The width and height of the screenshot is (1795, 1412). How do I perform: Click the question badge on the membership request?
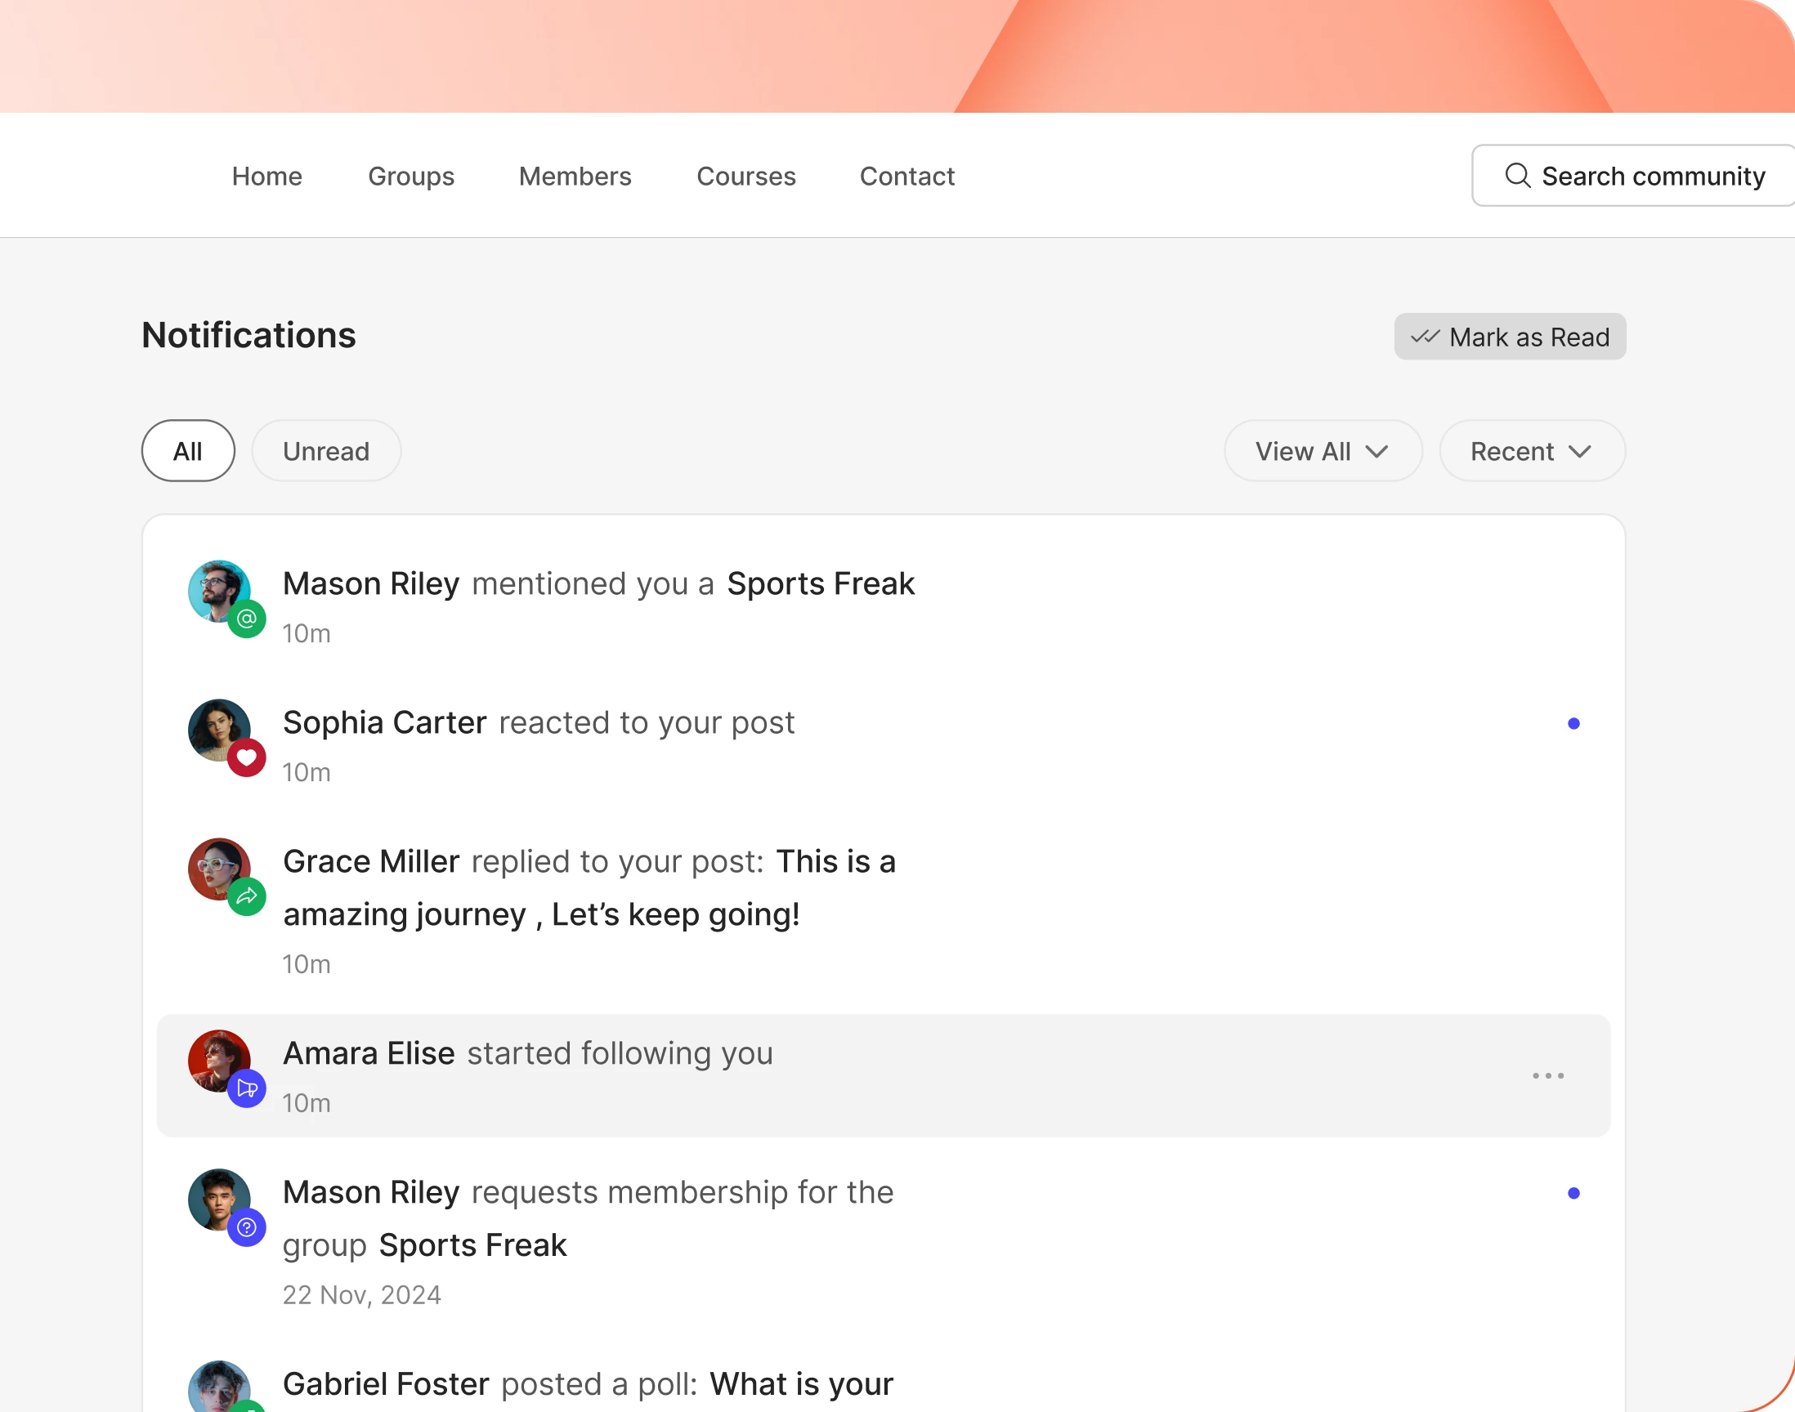[x=246, y=1227]
